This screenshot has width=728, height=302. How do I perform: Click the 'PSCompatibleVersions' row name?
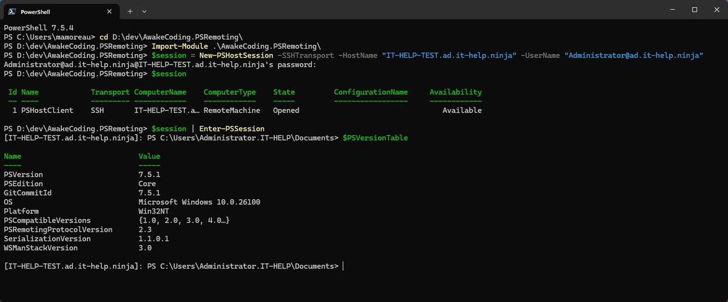tap(47, 220)
